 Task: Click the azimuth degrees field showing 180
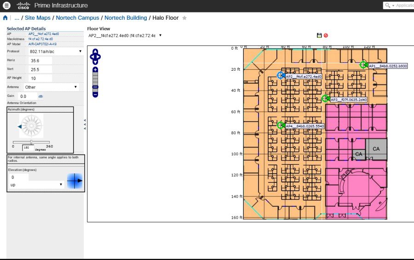point(28,147)
